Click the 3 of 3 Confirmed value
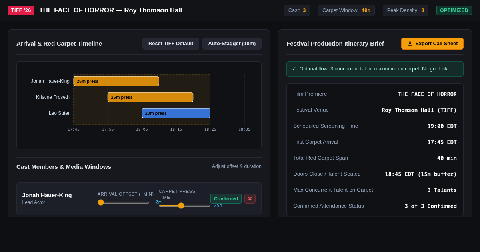Screen dimensions: 480x252 pyautogui.click(x=430, y=206)
